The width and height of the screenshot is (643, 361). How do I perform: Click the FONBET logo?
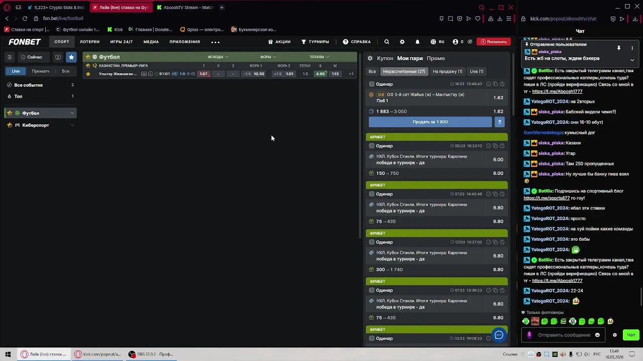25,42
